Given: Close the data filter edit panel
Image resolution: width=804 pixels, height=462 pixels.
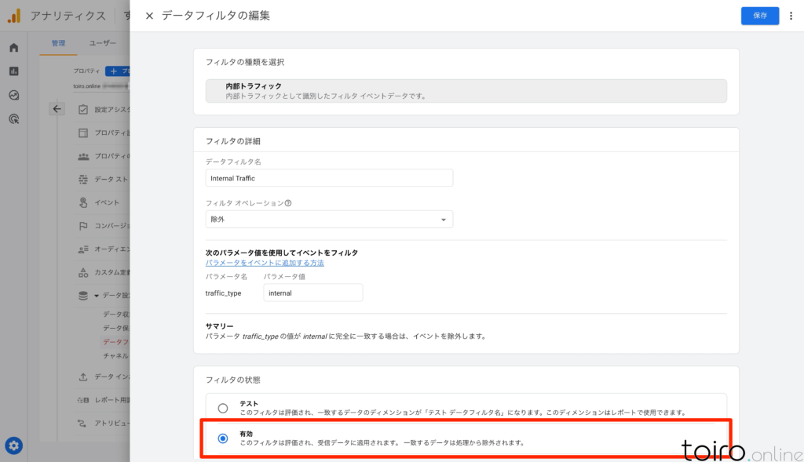Looking at the screenshot, I should pyautogui.click(x=149, y=16).
